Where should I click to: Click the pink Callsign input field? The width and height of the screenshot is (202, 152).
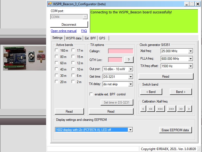click(120, 51)
